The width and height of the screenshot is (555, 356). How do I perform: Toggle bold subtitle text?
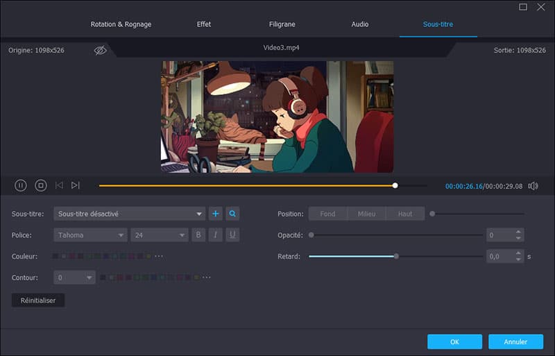(198, 235)
